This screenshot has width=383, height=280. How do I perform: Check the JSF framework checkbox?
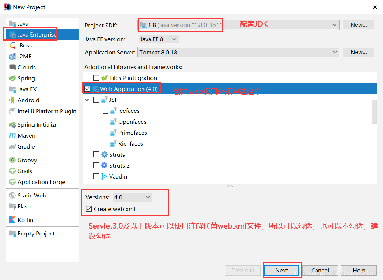pyautogui.click(x=96, y=100)
